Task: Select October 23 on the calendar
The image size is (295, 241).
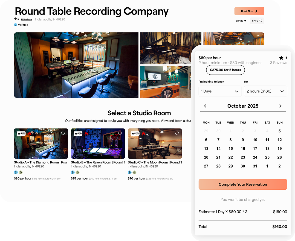Action: pyautogui.click(x=243, y=157)
